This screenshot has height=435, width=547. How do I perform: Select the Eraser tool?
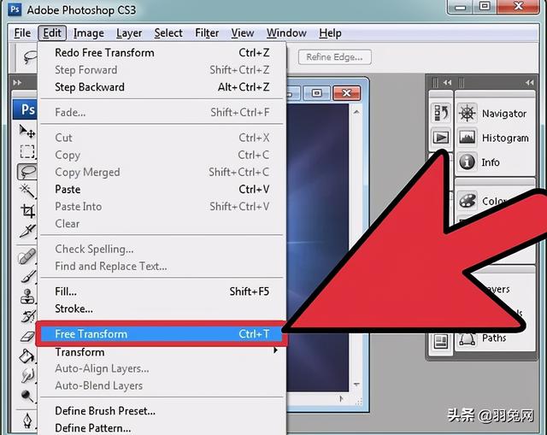27,336
